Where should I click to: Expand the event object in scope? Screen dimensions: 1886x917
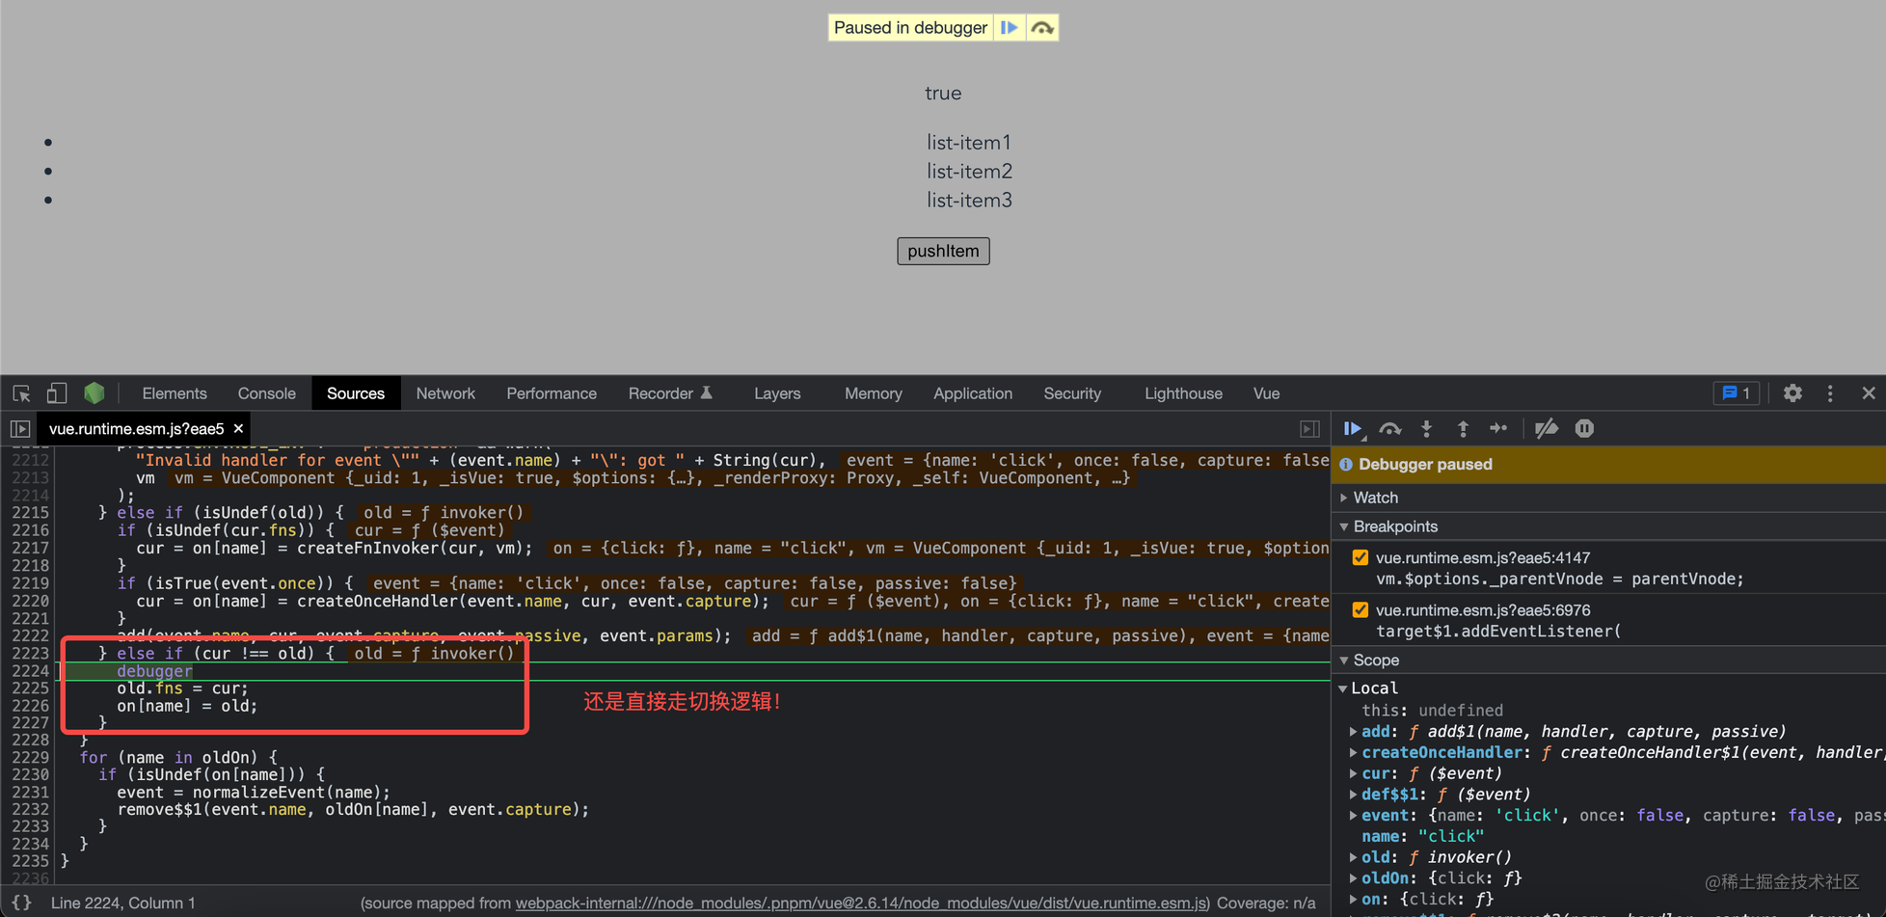[x=1354, y=816]
